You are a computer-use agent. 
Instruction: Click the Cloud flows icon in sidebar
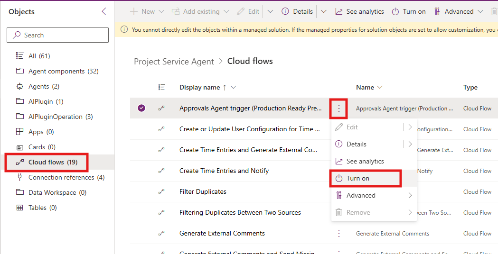19,162
